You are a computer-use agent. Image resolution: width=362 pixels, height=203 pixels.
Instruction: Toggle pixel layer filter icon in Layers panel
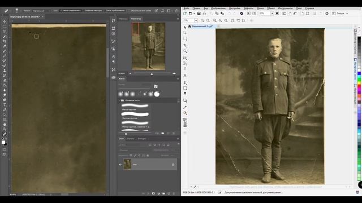(x=150, y=145)
